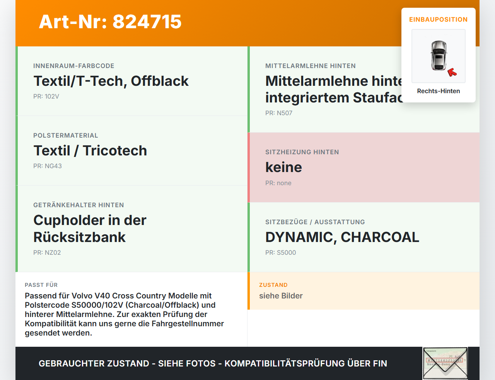Screen dimensions: 495x380
Task: Select the DYNAMIC, CHARCOAL card
Action: pos(364,237)
